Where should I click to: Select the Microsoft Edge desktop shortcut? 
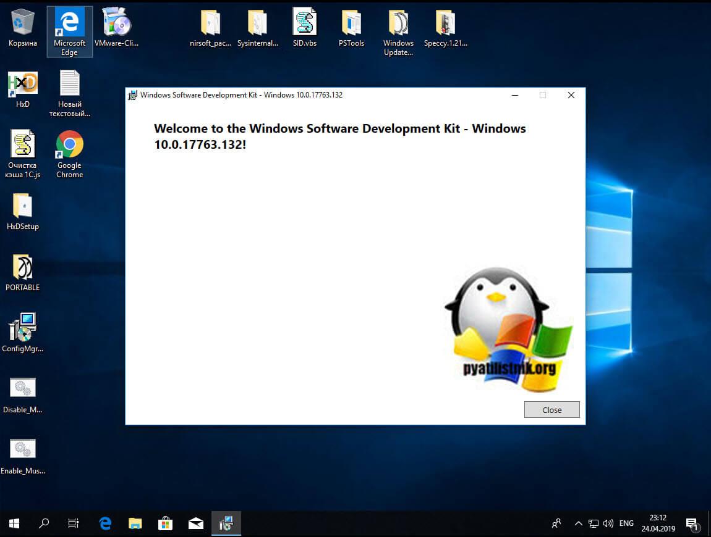tap(69, 31)
